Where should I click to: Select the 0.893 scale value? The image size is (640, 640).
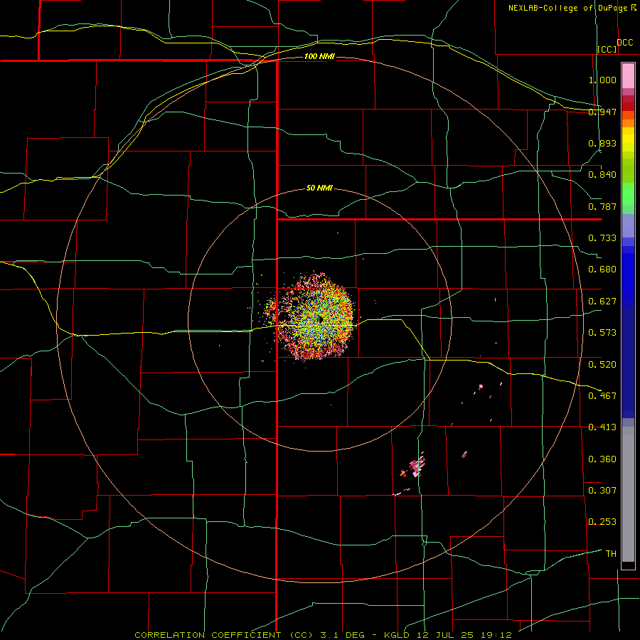(602, 143)
